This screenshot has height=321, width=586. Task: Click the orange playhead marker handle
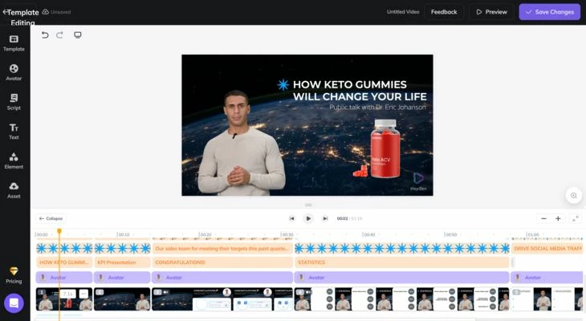pyautogui.click(x=59, y=231)
